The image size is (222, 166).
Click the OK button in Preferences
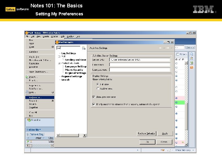[x=147, y=142]
